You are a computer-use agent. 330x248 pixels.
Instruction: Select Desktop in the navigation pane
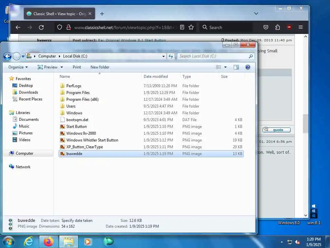tap(26, 85)
